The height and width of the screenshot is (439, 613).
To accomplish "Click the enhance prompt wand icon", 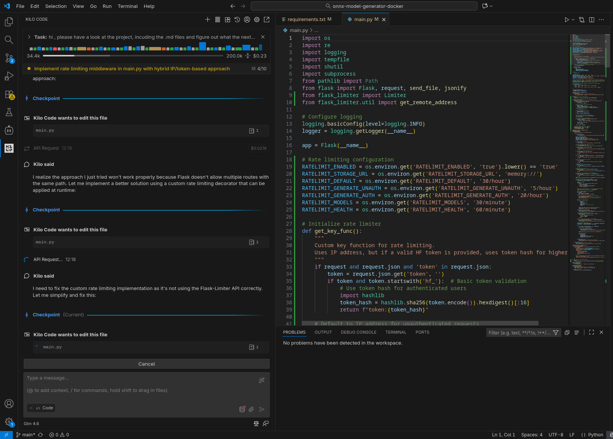I will click(262, 380).
